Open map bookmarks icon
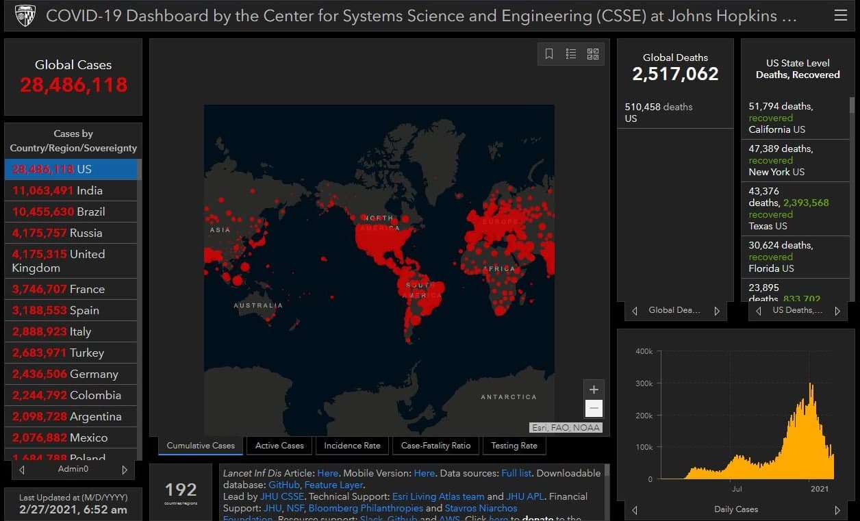 click(549, 54)
